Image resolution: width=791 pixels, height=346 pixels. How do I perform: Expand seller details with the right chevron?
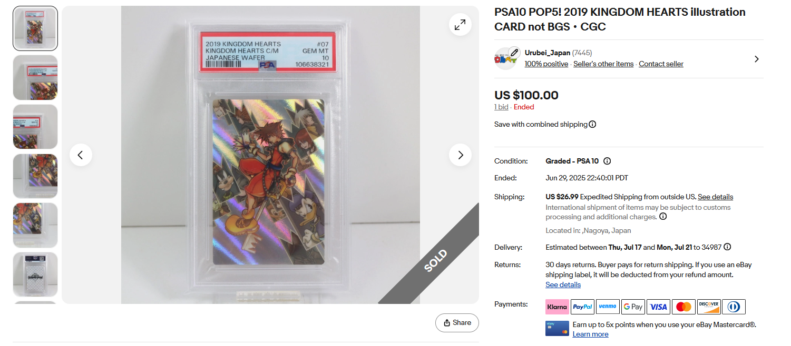click(x=756, y=59)
